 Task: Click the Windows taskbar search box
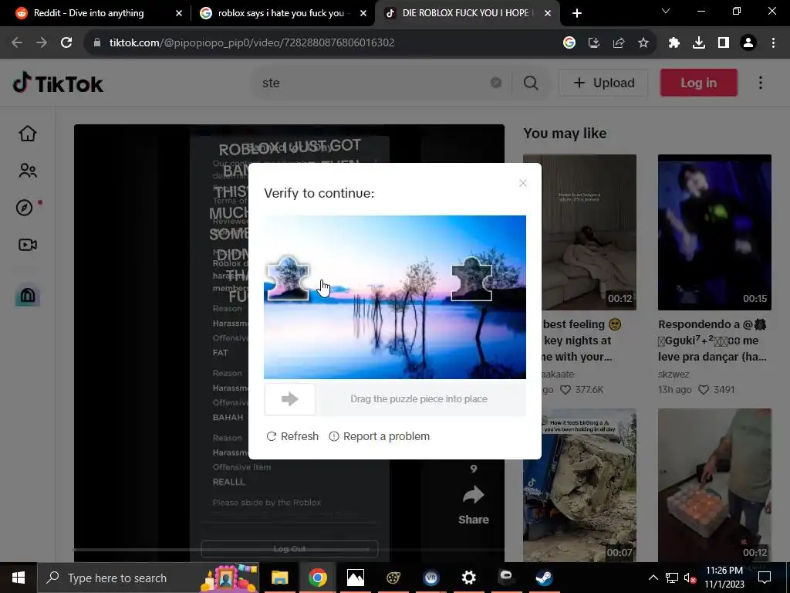147,578
